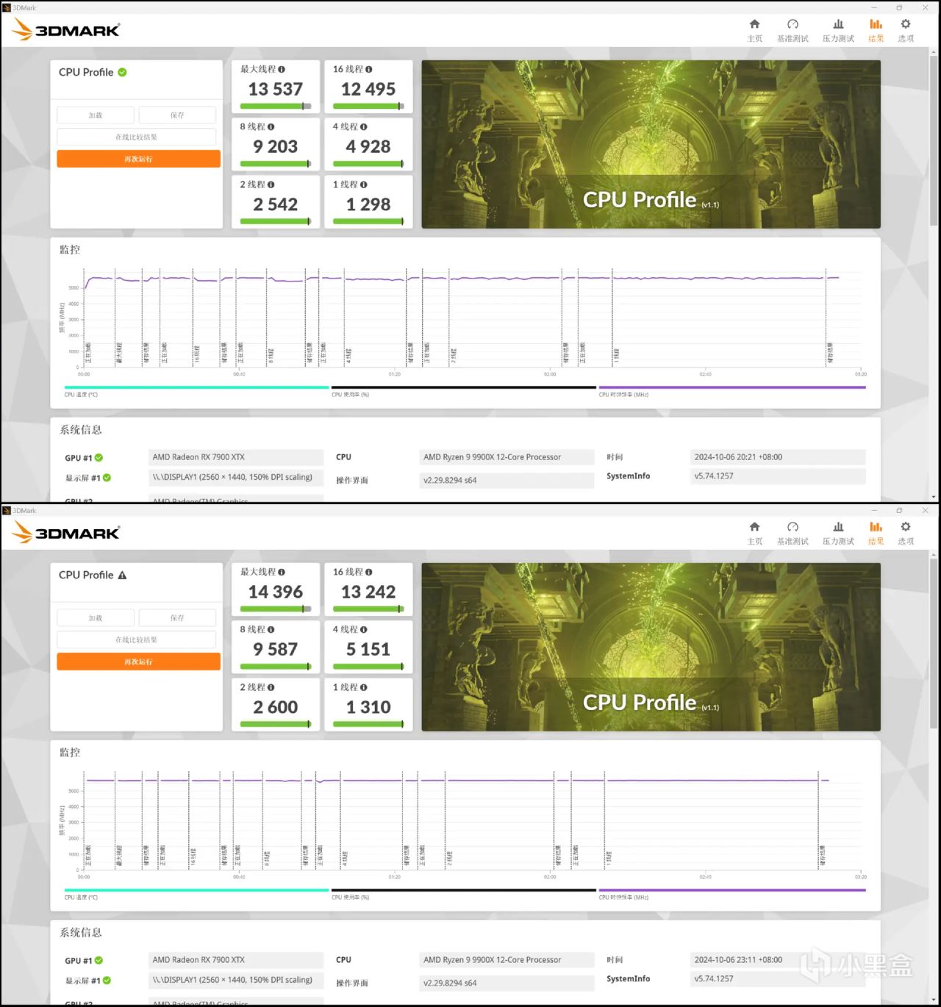This screenshot has height=1007, width=941.
Task: Click 保存 button in lower 3DMark window
Action: (x=177, y=618)
